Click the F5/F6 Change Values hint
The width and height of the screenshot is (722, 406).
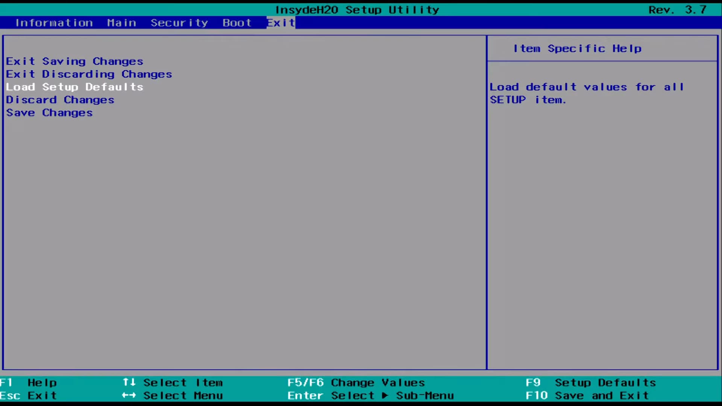pos(356,383)
